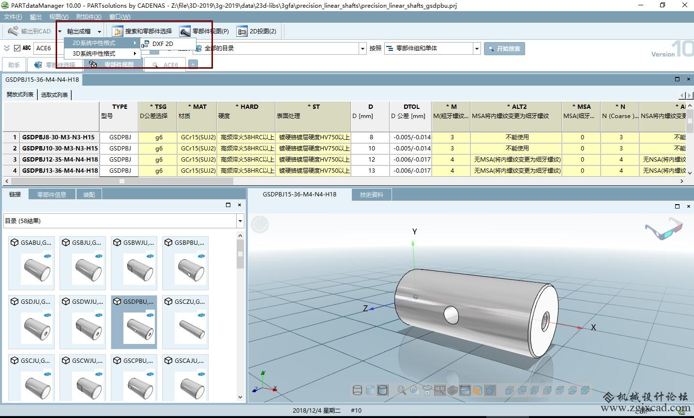The height and width of the screenshot is (418, 694).
Task: Switch to the 选取式列表 tab
Action: pos(54,95)
